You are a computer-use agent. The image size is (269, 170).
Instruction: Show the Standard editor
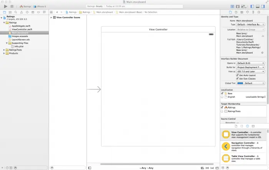pos(232,7)
